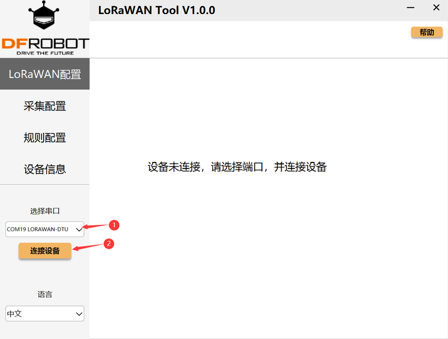Click the LoRaWAN Tool V1.0.0 title text
This screenshot has width=448, height=339.
click(x=156, y=10)
